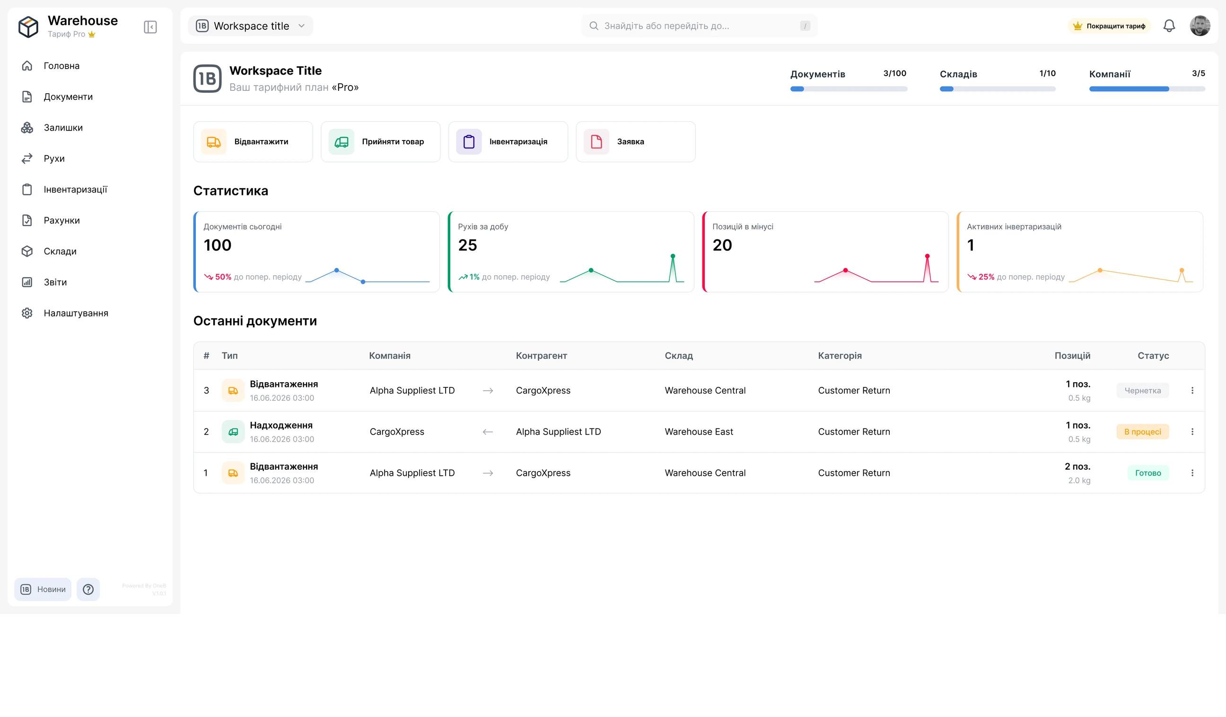
Task: Click the Workspace Title 1B logo
Action: click(207, 79)
